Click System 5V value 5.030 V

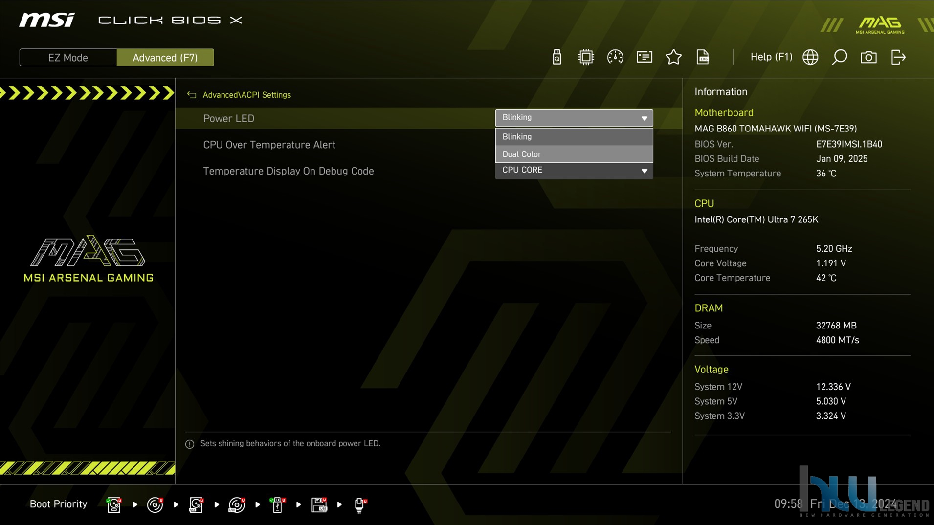click(831, 401)
